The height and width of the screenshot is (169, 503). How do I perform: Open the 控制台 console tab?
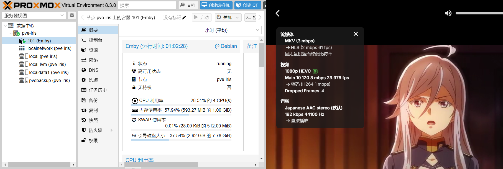pyautogui.click(x=98, y=40)
